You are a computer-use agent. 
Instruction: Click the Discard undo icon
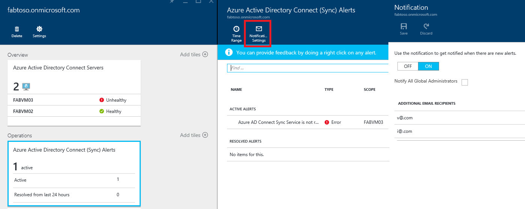click(x=426, y=27)
